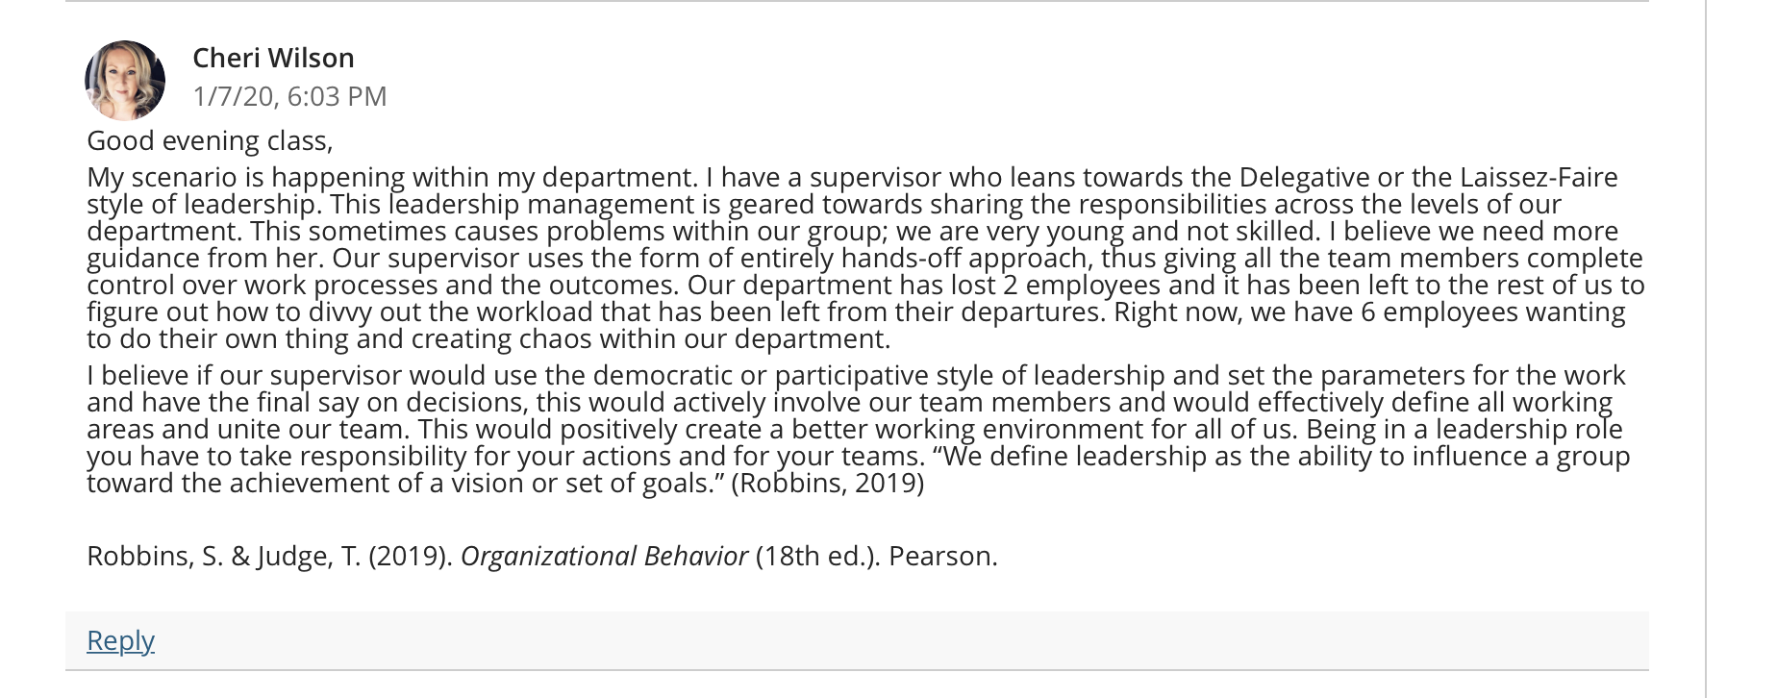
Task: Click the phrase 'creating chaos within our department'
Action: tap(649, 338)
